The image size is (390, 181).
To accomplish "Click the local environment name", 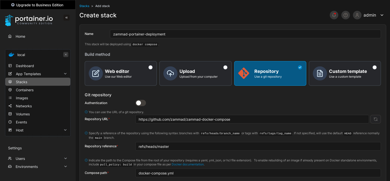I will (x=21, y=55).
